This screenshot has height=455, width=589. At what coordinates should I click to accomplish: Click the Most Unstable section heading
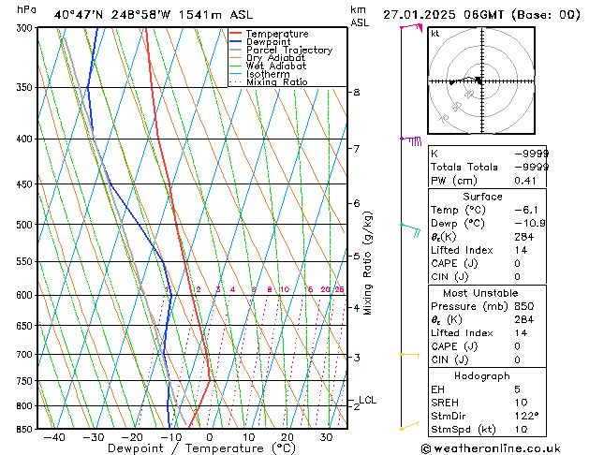[482, 294]
